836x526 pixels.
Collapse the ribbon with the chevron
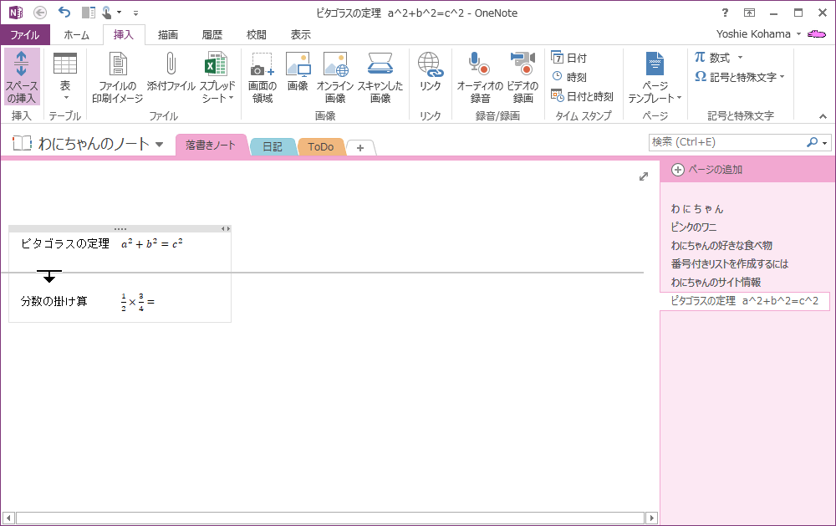823,115
